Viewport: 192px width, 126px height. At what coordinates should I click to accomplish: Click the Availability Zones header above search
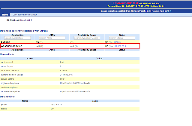click(x=87, y=35)
